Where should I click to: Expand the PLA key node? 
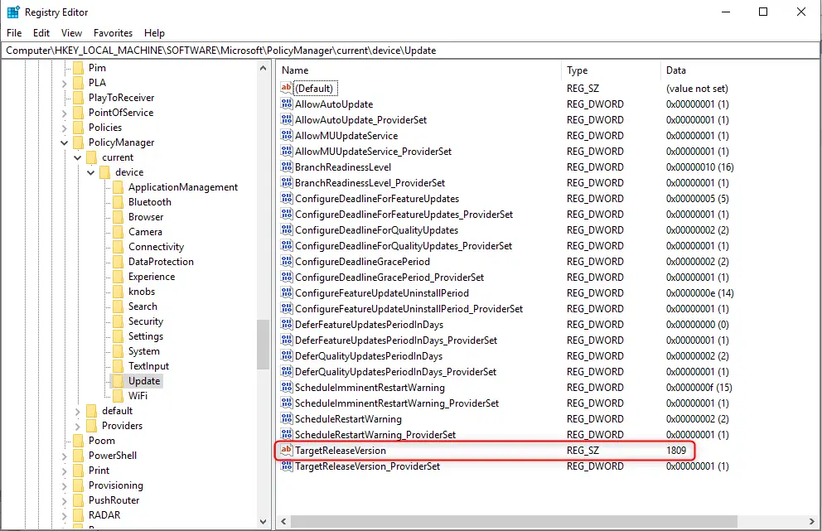point(64,83)
